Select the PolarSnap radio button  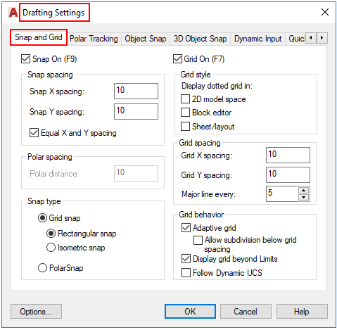42,267
